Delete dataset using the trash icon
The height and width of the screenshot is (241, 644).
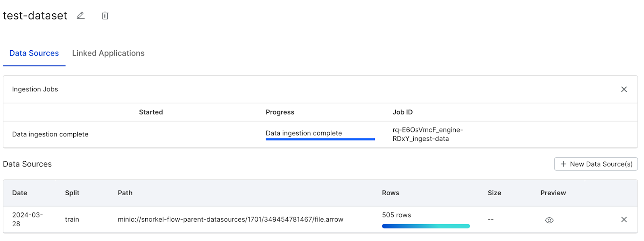click(x=105, y=15)
